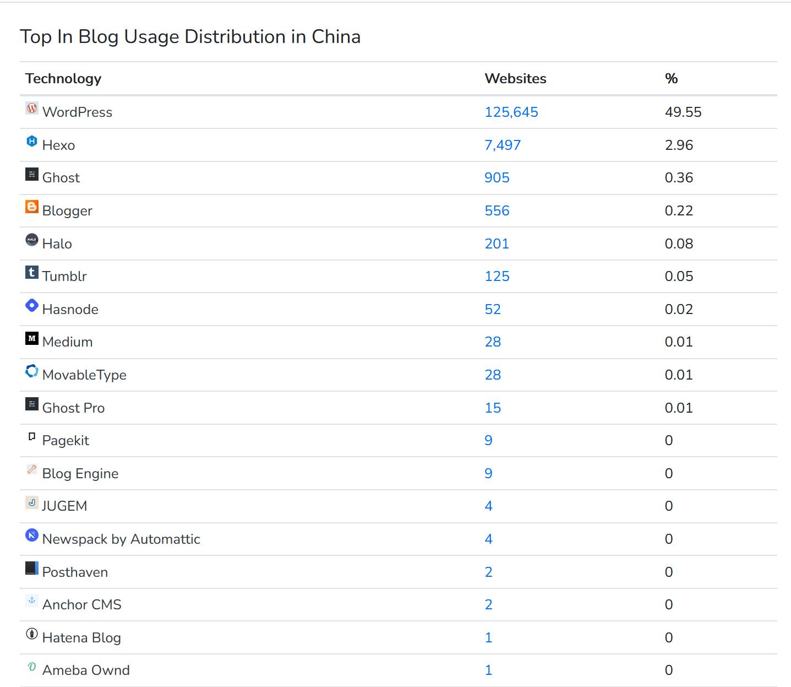The height and width of the screenshot is (687, 791).
Task: Click the Hexo hexagon icon
Action: point(32,141)
